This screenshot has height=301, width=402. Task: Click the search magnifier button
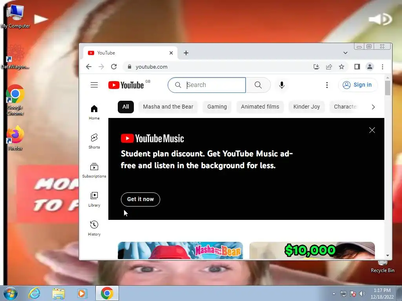(x=258, y=85)
